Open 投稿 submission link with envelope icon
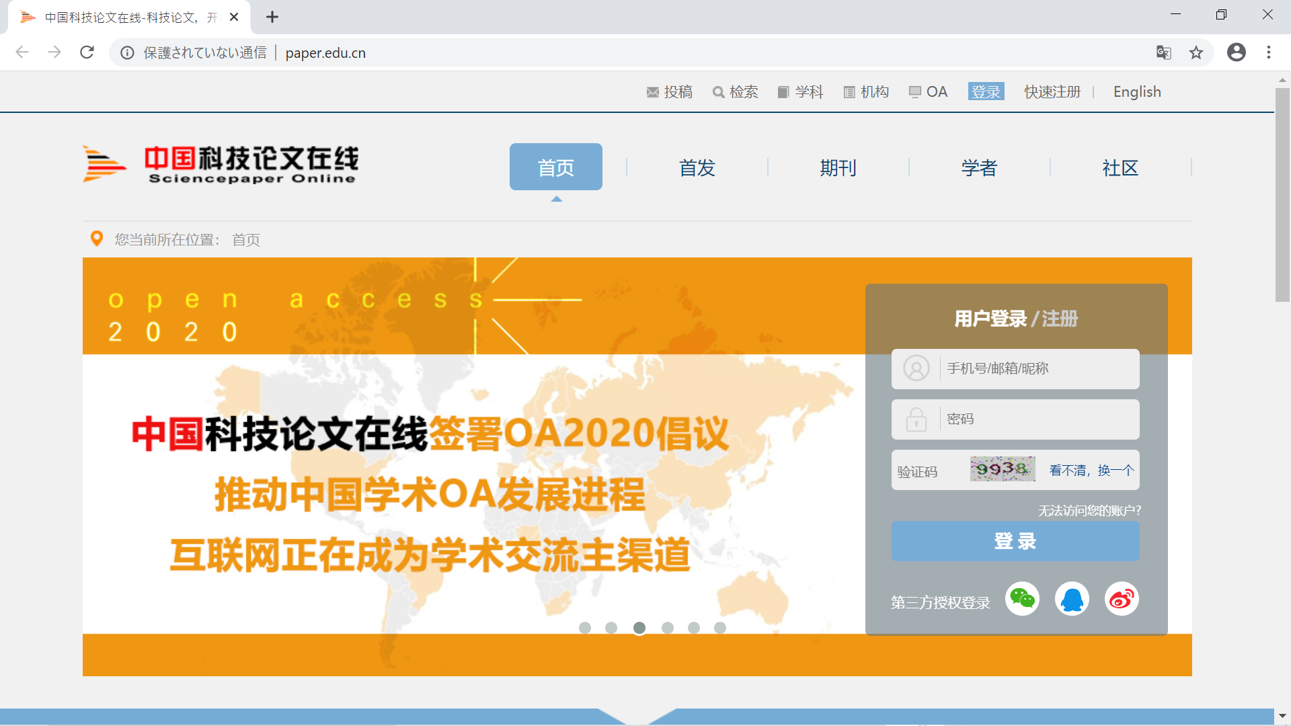 click(x=670, y=92)
